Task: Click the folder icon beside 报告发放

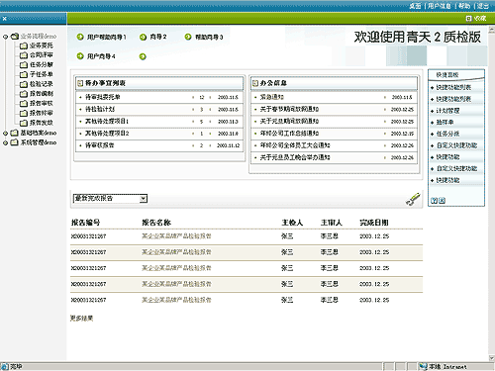Action: [24, 123]
